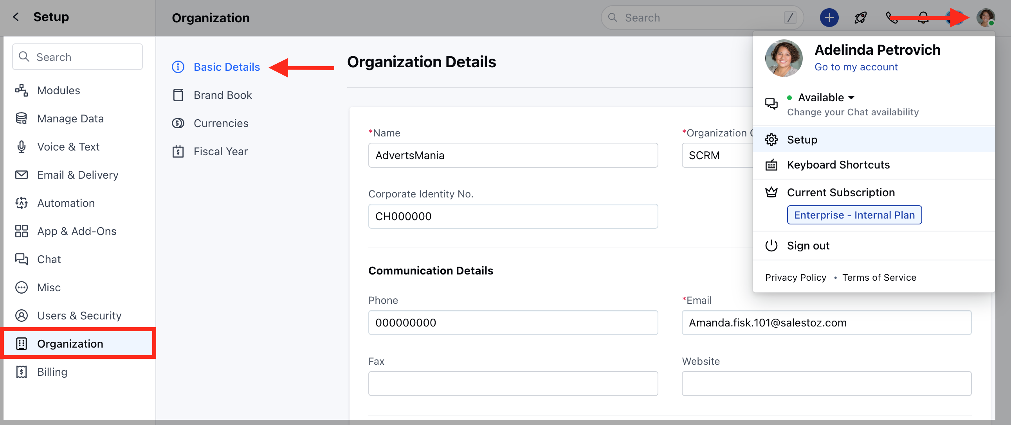Click the rocket icon in top bar
Viewport: 1011px width, 425px height.
tap(860, 18)
